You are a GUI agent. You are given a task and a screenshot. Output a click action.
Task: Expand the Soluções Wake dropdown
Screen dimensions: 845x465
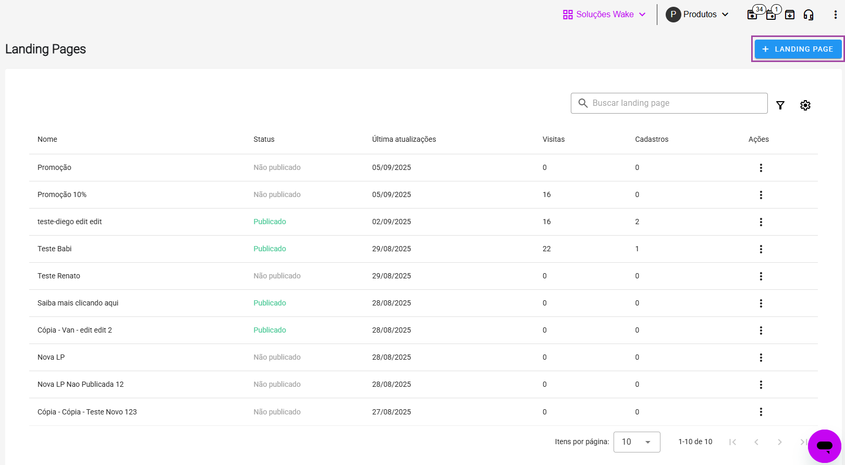pyautogui.click(x=604, y=15)
